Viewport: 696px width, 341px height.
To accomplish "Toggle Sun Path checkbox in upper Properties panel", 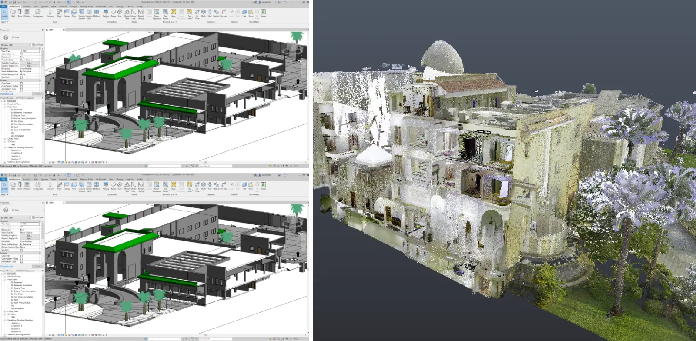I will [21, 77].
